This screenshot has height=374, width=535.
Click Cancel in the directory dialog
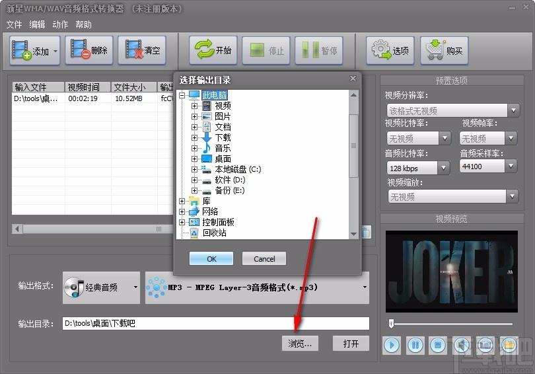pos(264,258)
